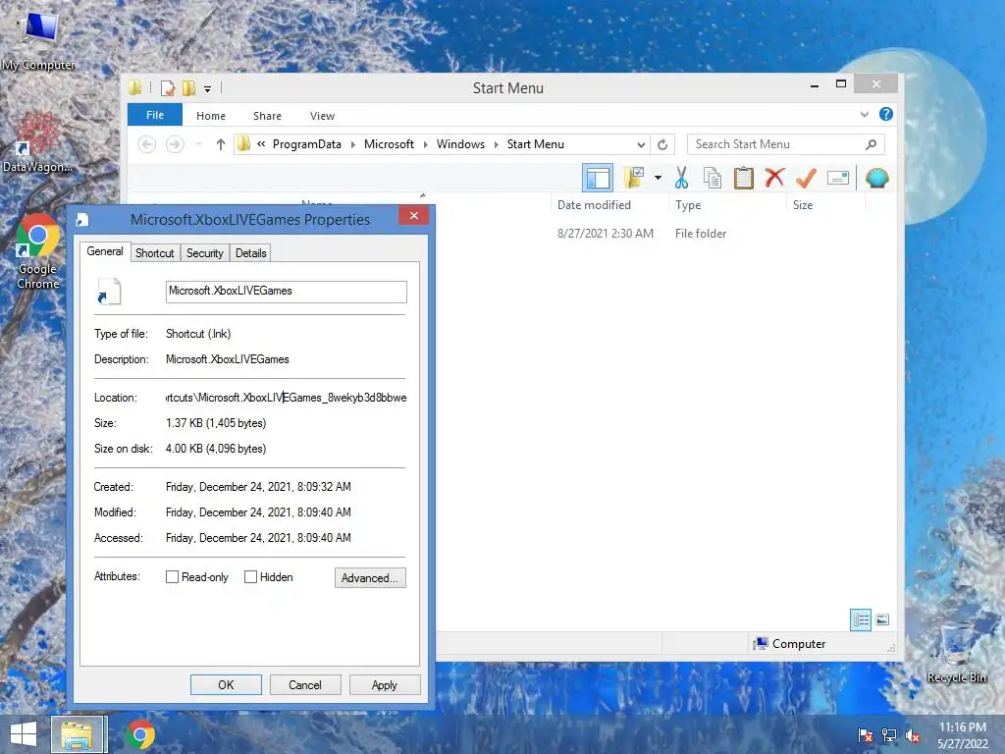Click quick access New Folder icon
This screenshot has width=1005, height=754.
pos(188,87)
